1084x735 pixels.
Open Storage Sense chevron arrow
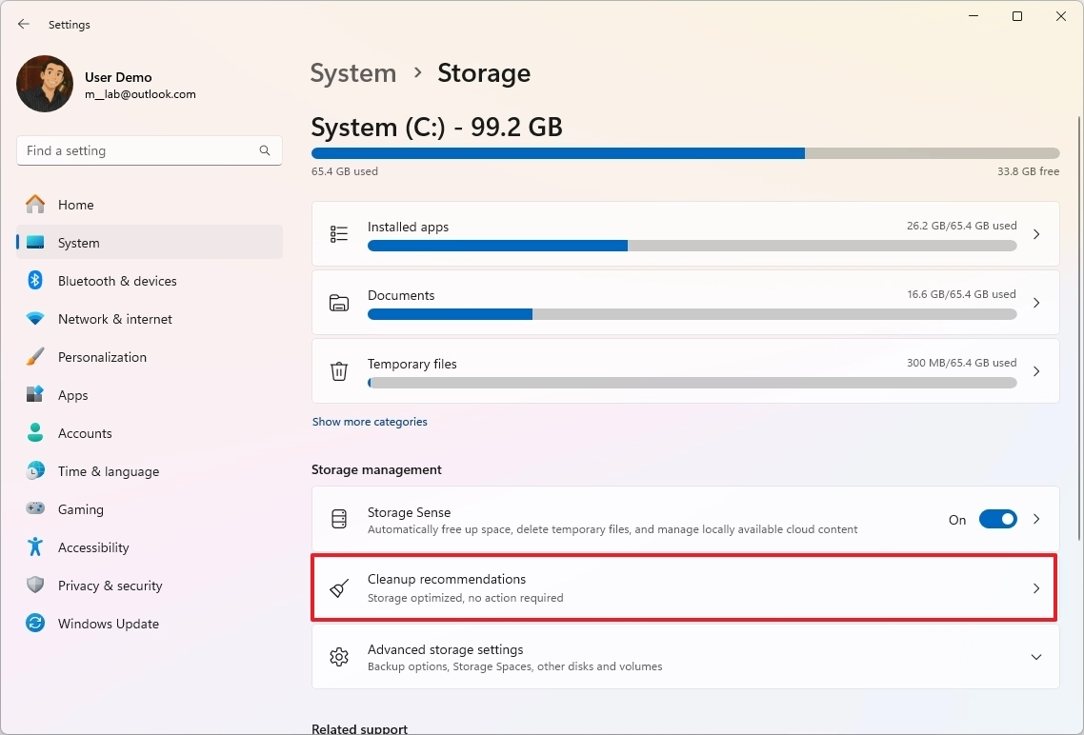pyautogui.click(x=1036, y=519)
